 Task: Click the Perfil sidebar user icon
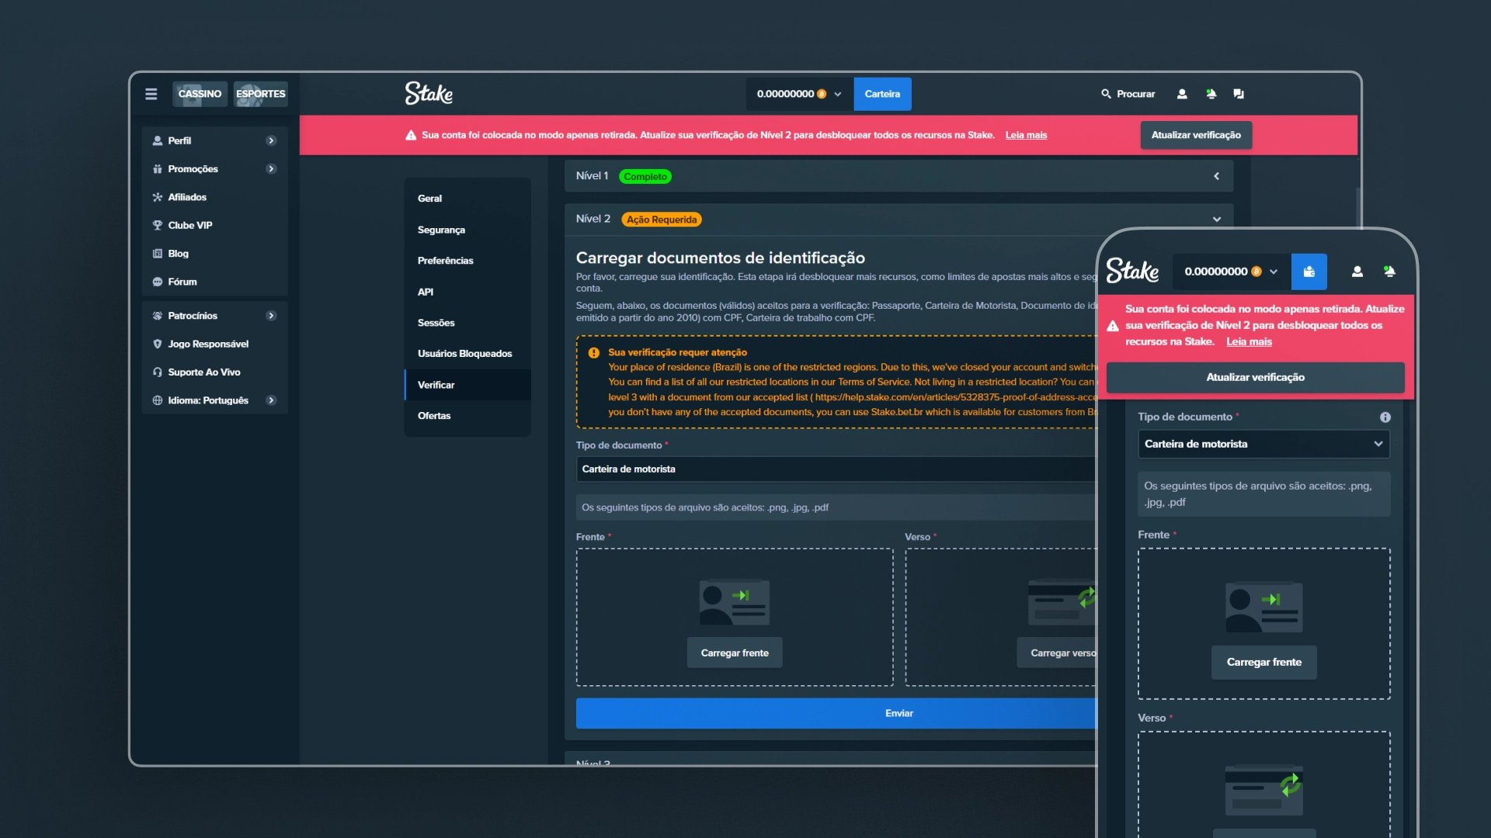tap(158, 140)
